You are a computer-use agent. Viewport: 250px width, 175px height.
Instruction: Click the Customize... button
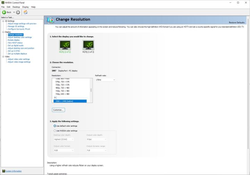pyautogui.click(x=58, y=110)
